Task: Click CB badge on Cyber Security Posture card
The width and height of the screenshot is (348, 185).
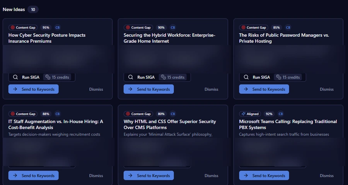Action: pos(58,27)
